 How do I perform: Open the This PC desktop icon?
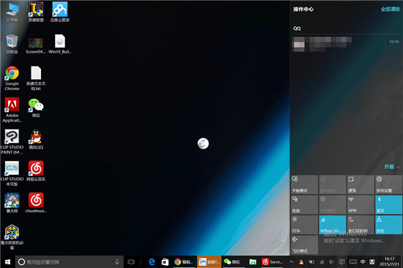(x=12, y=12)
